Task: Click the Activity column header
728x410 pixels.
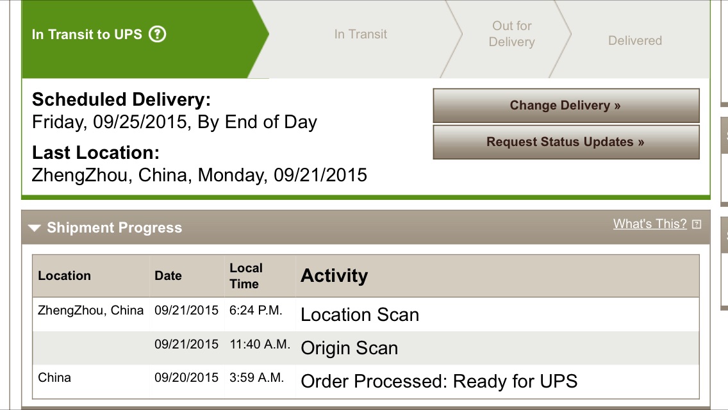Action: coord(335,276)
